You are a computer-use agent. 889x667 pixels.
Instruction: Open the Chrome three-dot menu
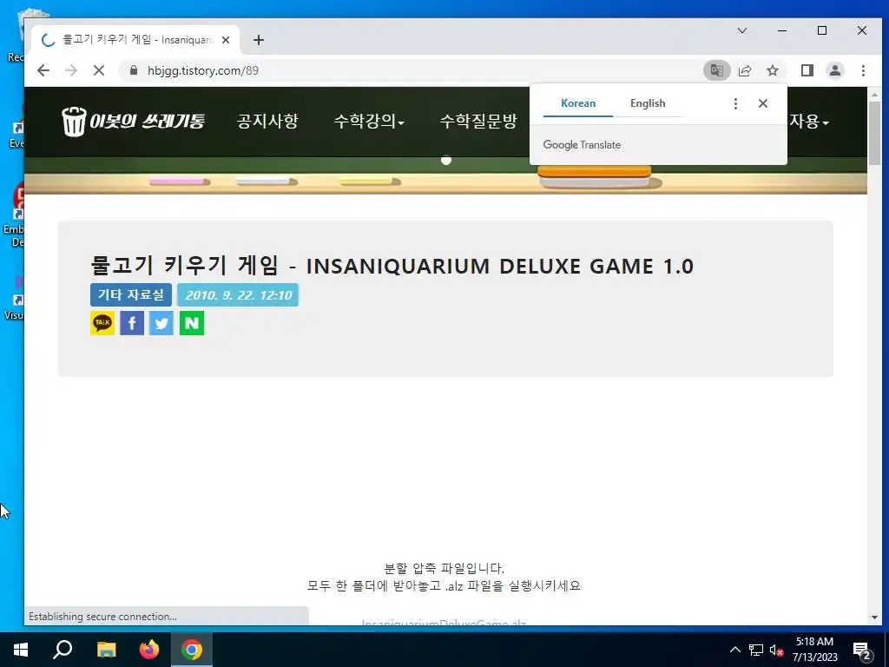863,70
